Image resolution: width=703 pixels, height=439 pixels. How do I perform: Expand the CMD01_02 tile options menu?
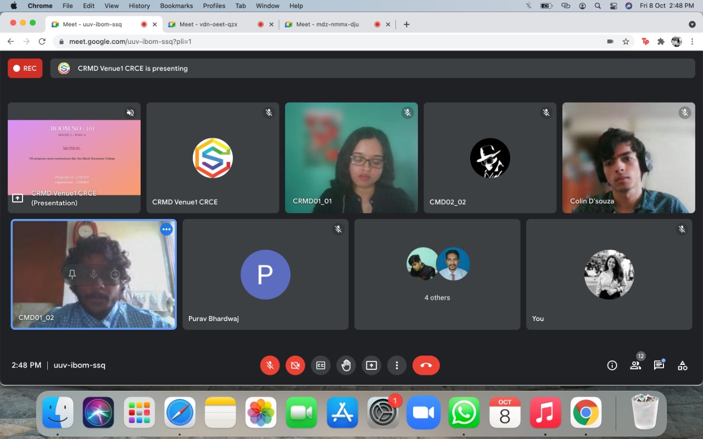166,229
